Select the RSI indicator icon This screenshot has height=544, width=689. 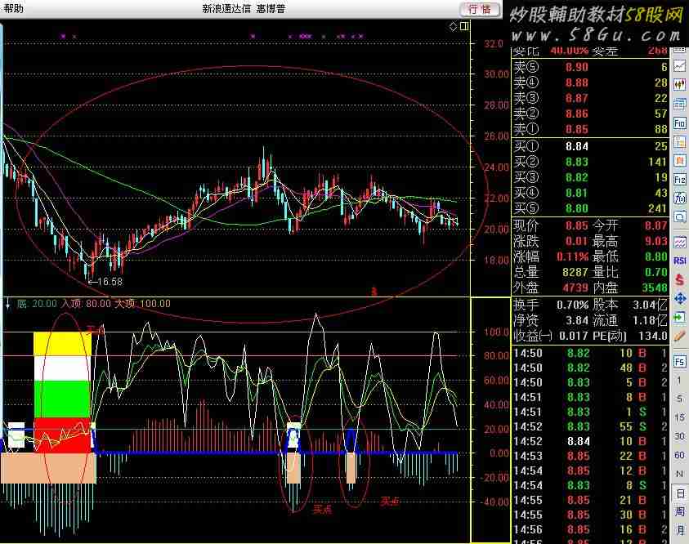click(680, 261)
